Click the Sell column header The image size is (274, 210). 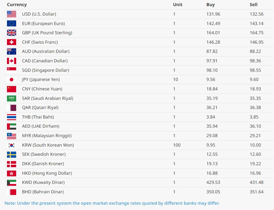253,4
